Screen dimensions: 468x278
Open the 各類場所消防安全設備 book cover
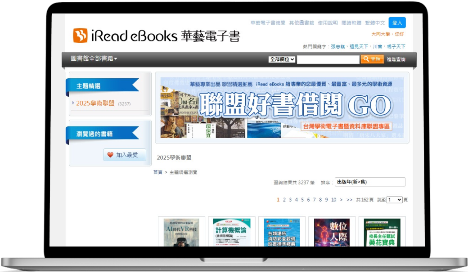pos(282,233)
